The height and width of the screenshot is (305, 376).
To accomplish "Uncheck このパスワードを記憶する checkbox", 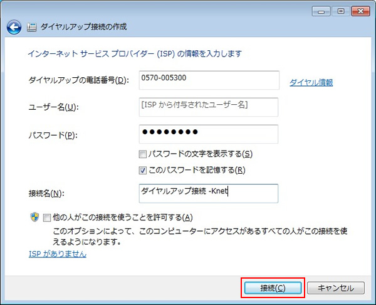I will 143,171.
